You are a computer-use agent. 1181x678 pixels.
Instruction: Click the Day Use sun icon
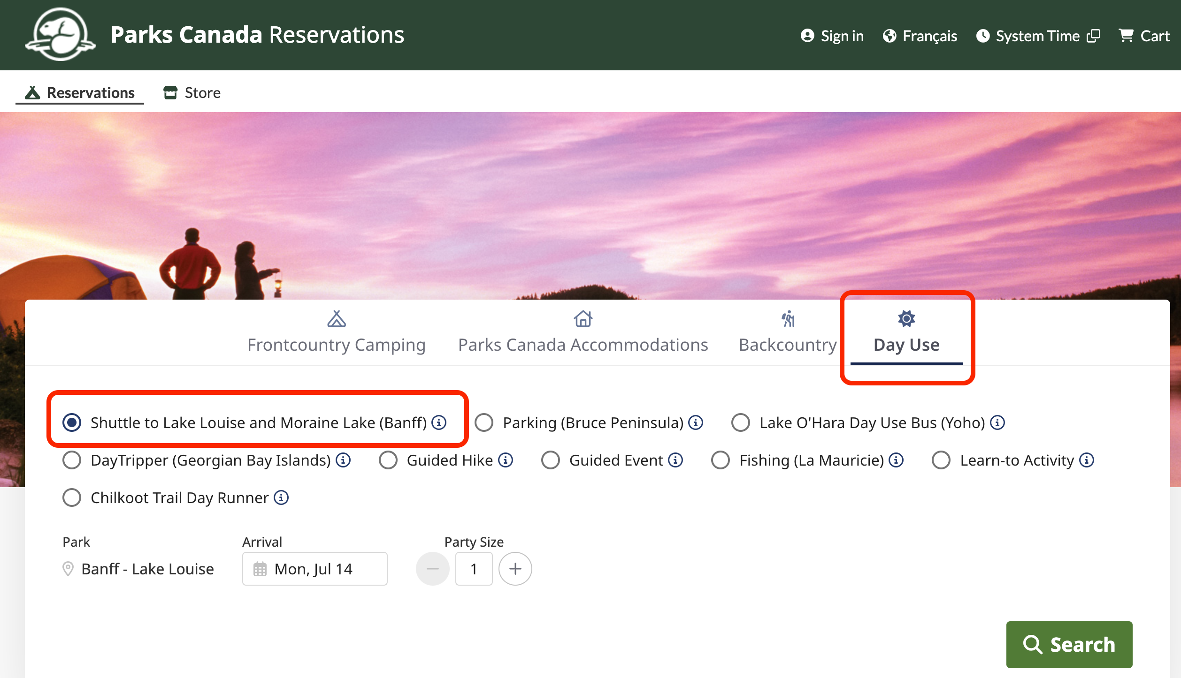(x=906, y=319)
